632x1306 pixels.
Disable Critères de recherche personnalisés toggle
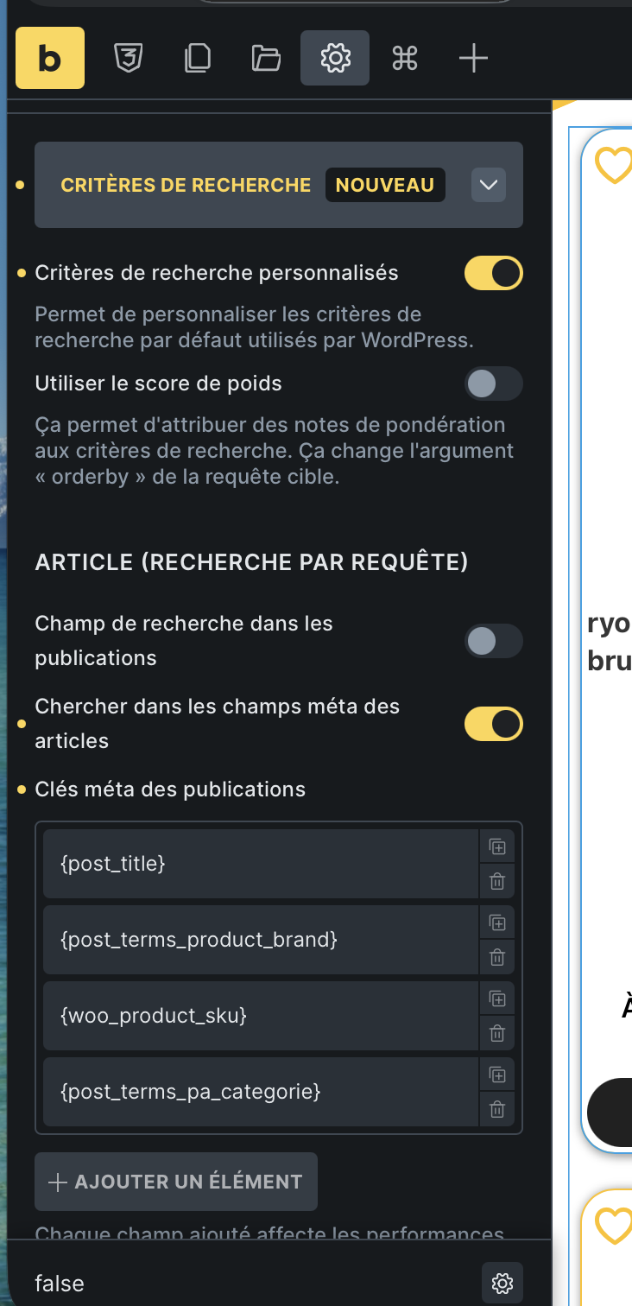494,273
